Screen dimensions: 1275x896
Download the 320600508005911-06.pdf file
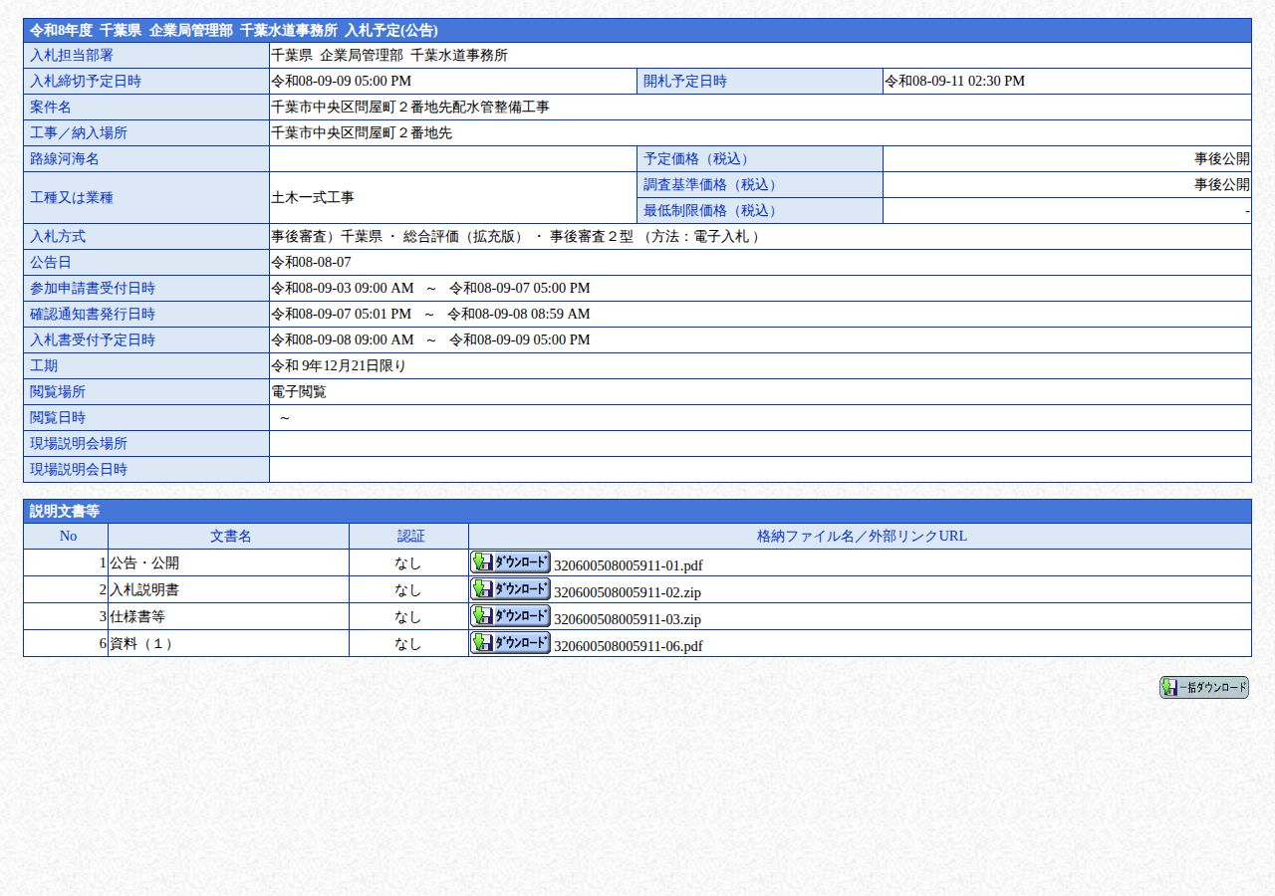coord(510,643)
